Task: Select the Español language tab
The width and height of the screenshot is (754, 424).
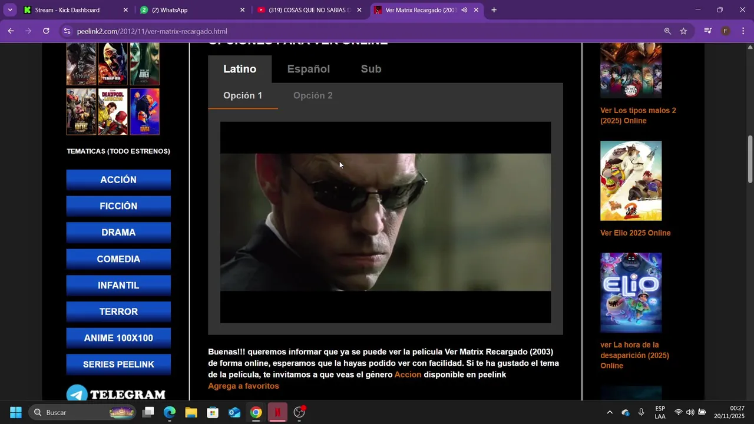Action: (x=308, y=69)
